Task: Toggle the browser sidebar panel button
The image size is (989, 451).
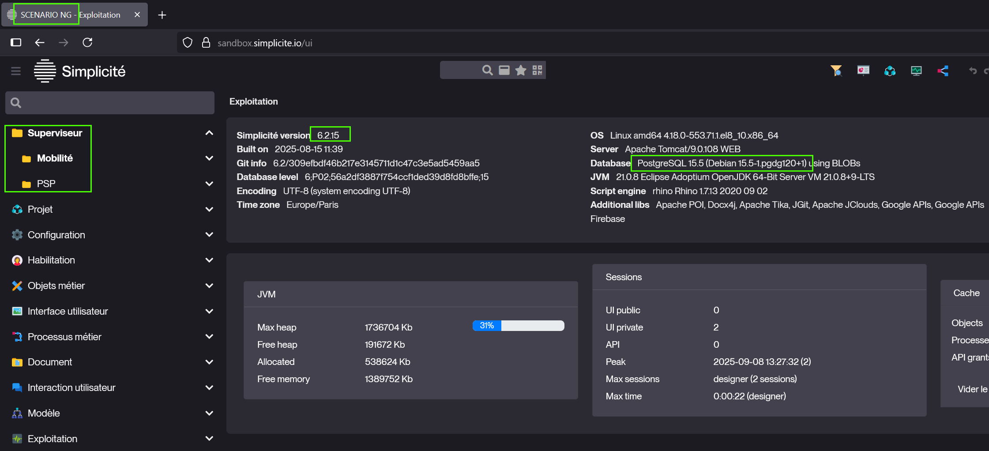Action: 16,42
